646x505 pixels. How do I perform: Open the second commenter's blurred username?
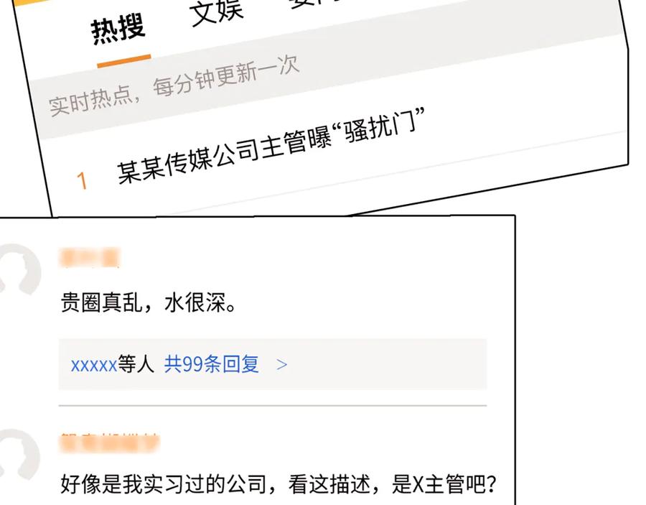[x=109, y=443]
